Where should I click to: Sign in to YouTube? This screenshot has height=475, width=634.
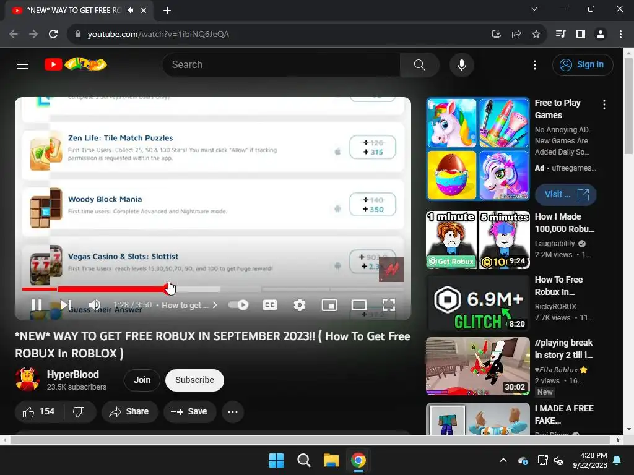point(582,64)
